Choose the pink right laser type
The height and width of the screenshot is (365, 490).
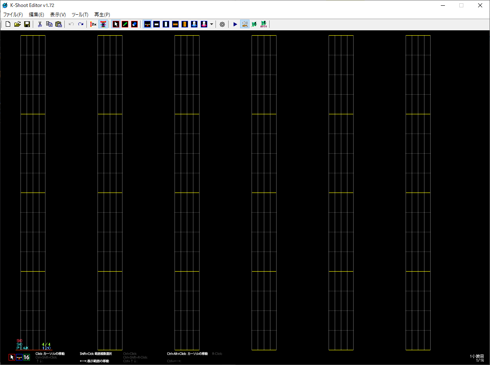[x=204, y=24]
